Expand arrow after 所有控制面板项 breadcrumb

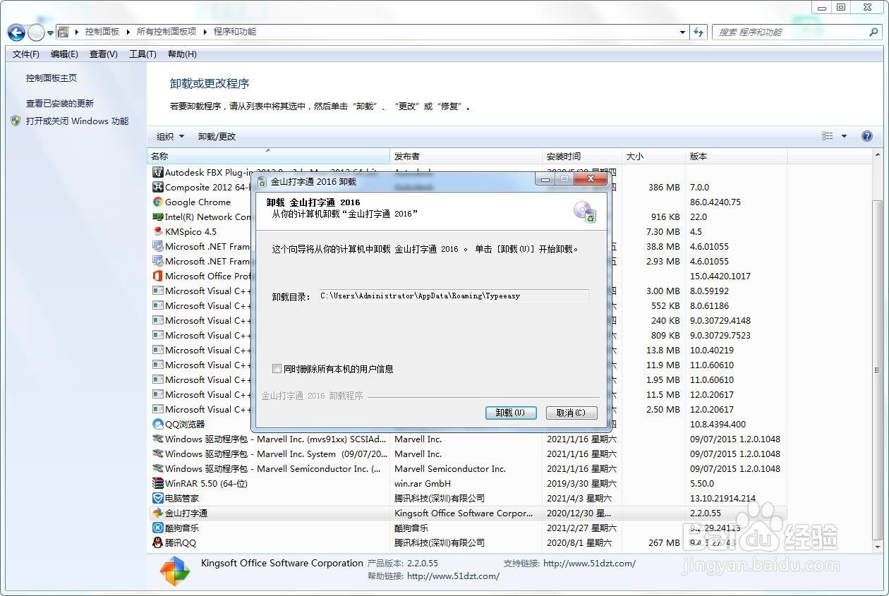tap(205, 32)
